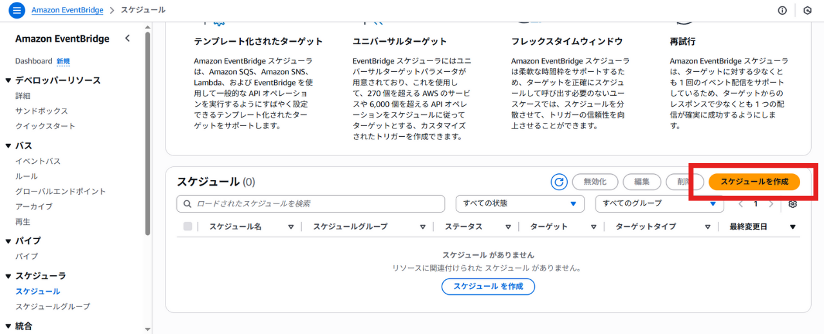The width and height of the screenshot is (824, 334).
Task: Open パイプ link under パイプ section
Action: tap(26, 256)
